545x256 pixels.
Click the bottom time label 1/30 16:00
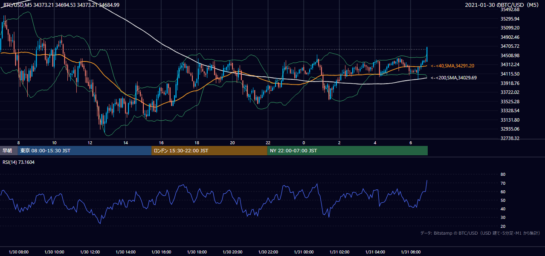click(161, 252)
